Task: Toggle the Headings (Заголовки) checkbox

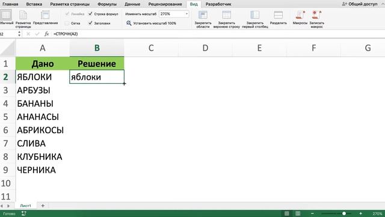Action: pos(90,23)
